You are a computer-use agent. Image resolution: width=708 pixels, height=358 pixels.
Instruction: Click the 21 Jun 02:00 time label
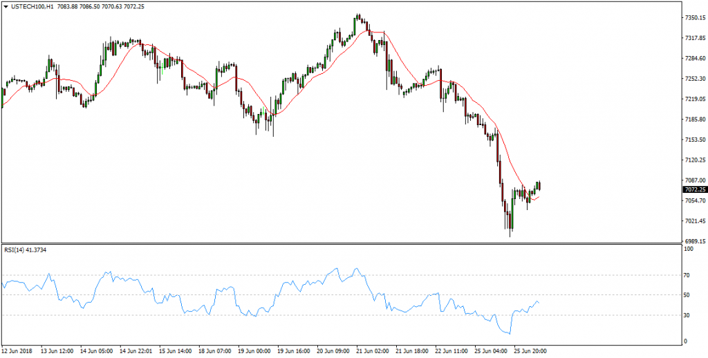(371, 350)
